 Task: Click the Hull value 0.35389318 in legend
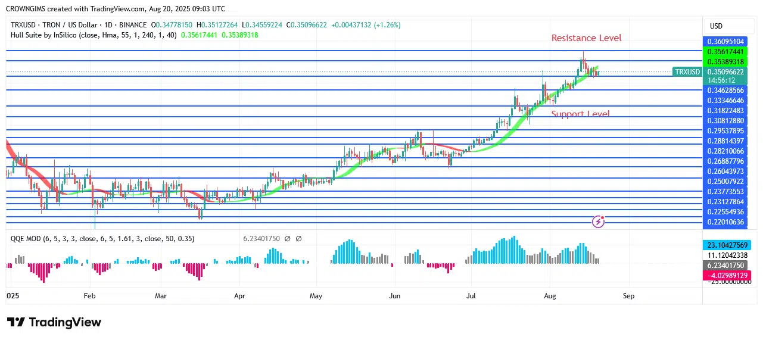click(240, 35)
